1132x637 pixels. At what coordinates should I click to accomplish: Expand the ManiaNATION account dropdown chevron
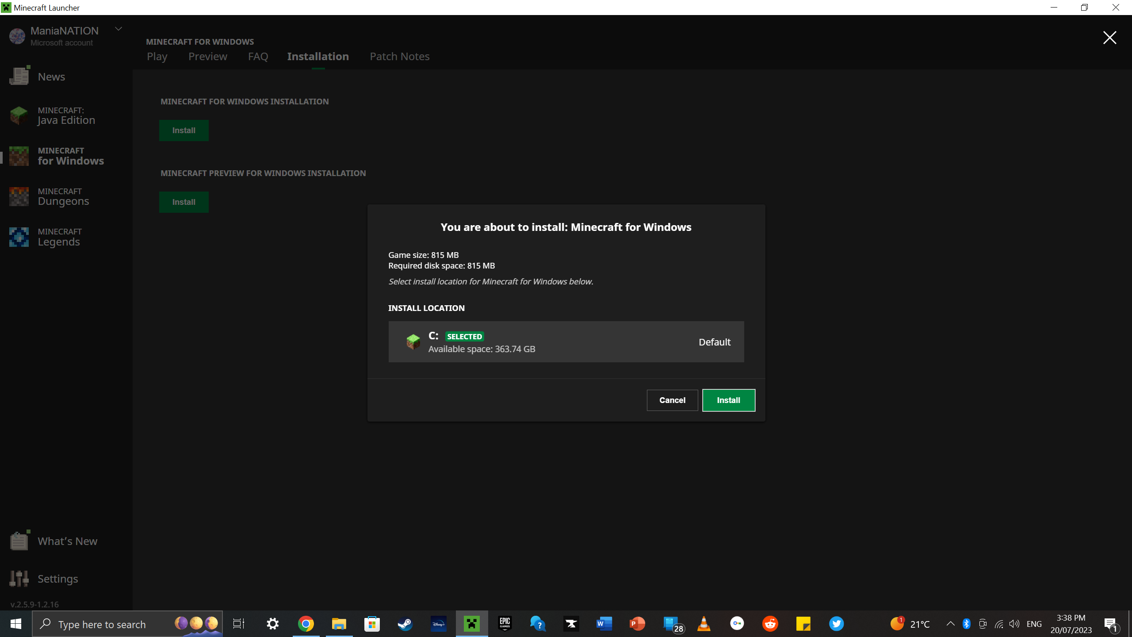point(118,29)
